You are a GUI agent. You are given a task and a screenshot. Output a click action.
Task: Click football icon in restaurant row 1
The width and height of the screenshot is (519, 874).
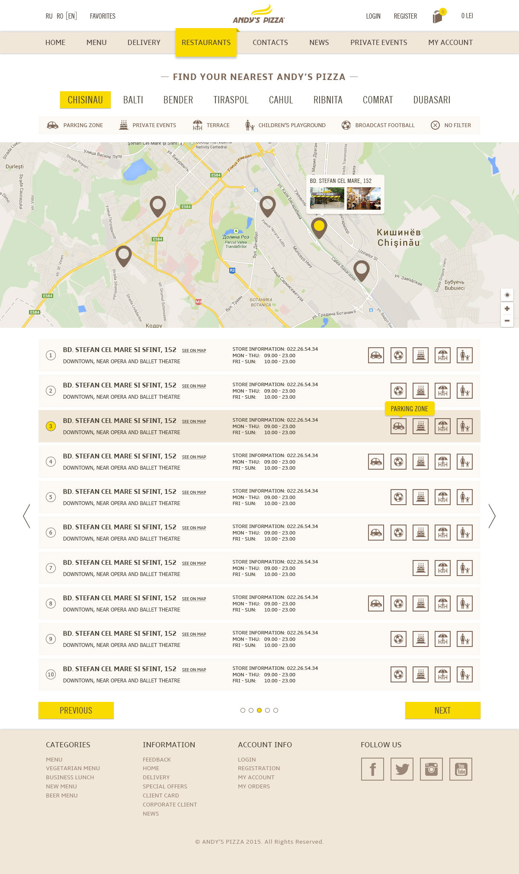[x=398, y=355]
